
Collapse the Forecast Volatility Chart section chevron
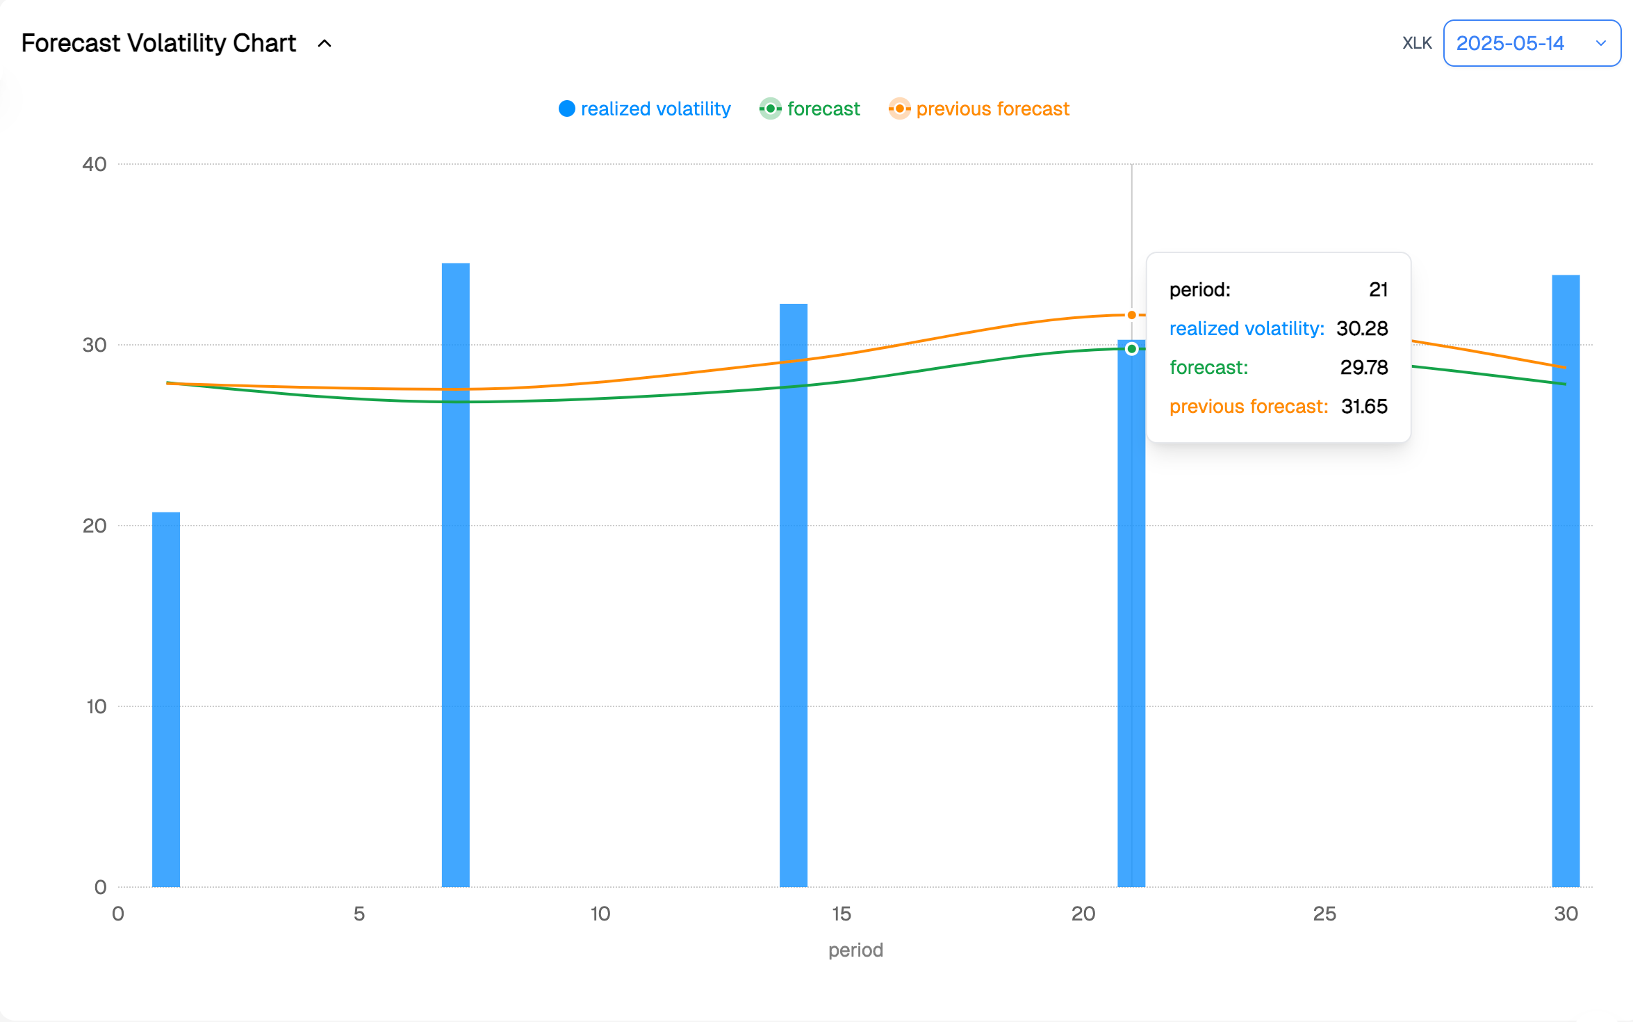click(325, 44)
